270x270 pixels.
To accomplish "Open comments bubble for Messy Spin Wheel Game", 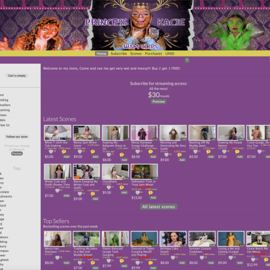I will [x=92, y=152].
